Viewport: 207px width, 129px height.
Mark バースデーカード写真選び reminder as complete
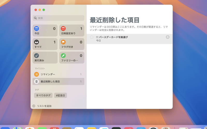92,37
